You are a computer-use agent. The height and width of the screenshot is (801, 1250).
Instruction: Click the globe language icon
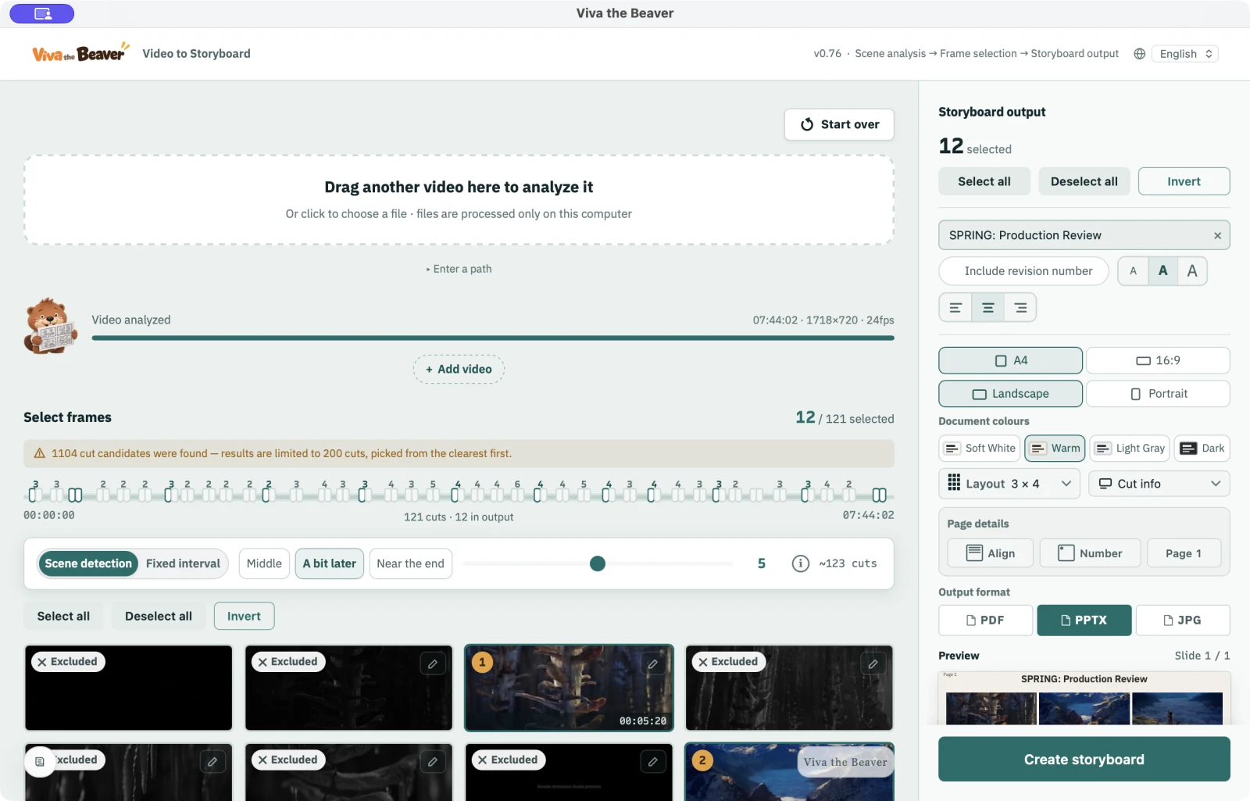point(1140,54)
